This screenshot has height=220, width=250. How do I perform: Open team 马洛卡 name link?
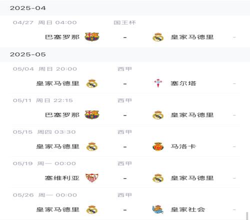coord(183,146)
